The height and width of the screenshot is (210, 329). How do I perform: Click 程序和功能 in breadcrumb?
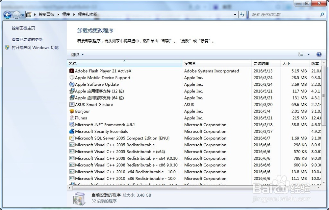click(x=88, y=14)
